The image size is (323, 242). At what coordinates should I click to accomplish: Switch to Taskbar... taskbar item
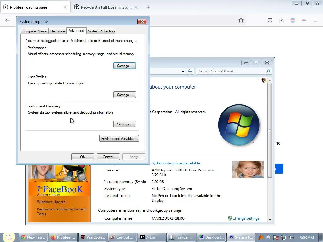[x=182, y=237]
